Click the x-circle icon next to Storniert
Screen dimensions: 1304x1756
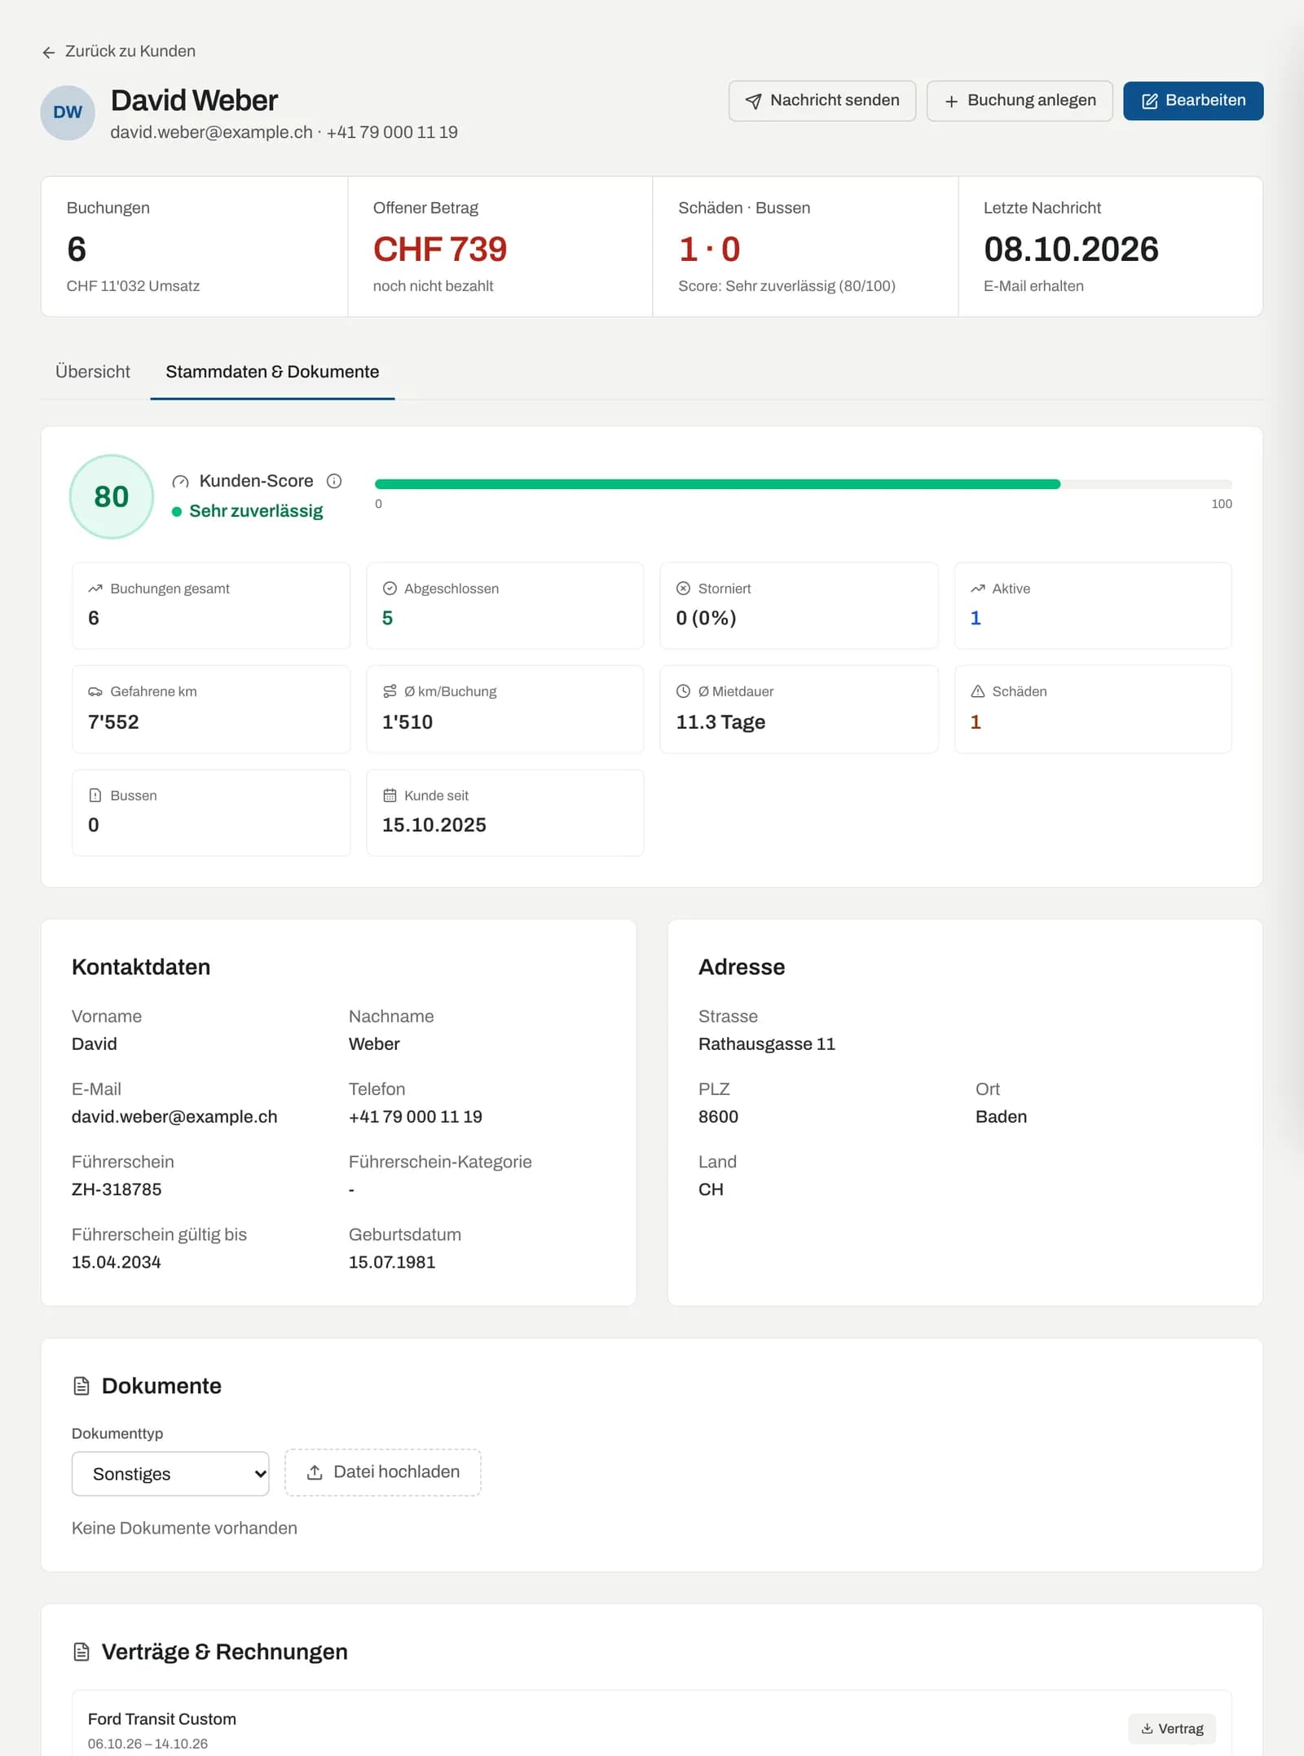click(x=683, y=589)
